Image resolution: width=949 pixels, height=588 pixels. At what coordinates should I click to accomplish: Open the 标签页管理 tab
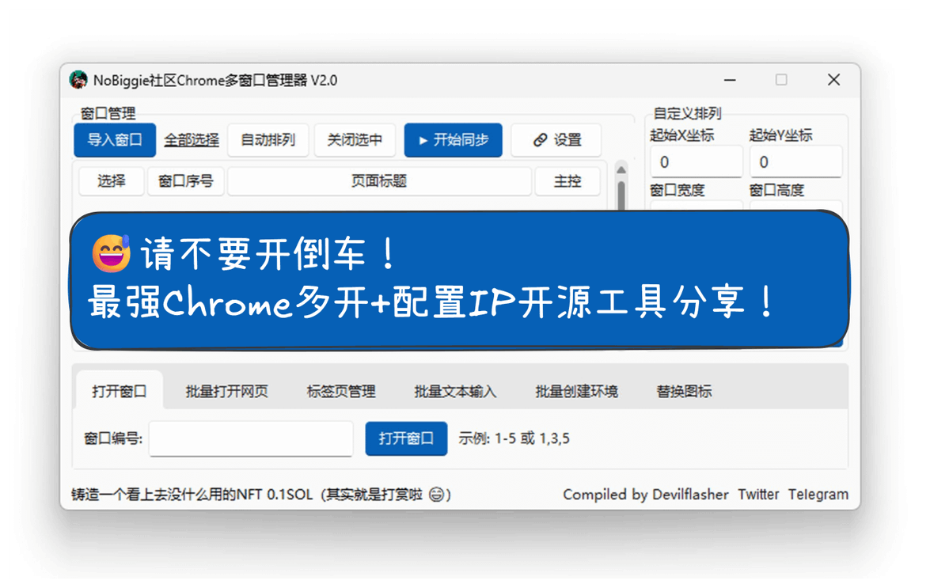[x=342, y=390]
